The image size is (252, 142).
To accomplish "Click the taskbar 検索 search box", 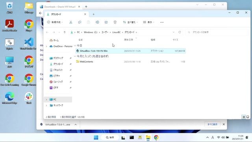I will (110, 137).
